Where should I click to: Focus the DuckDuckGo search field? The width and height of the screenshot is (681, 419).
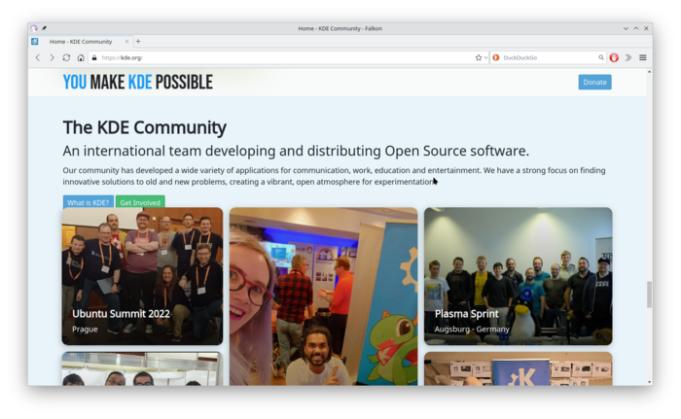click(550, 57)
